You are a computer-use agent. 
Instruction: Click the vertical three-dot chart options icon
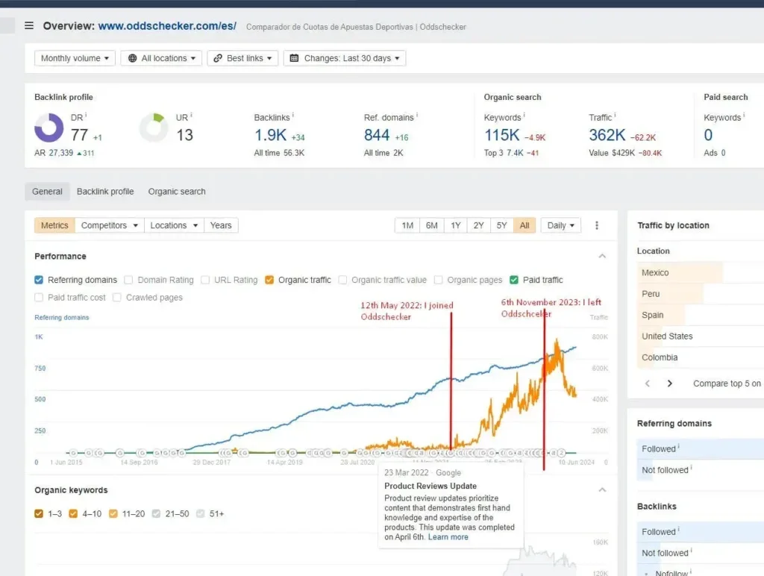click(x=597, y=225)
